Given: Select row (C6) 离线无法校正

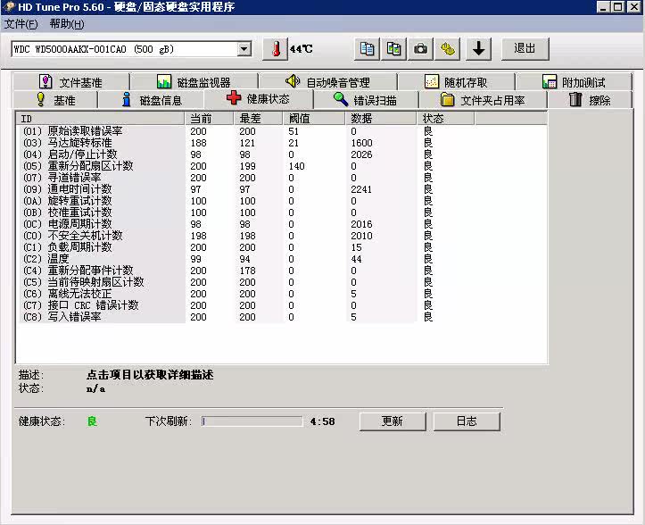Looking at the screenshot, I should pos(282,294).
